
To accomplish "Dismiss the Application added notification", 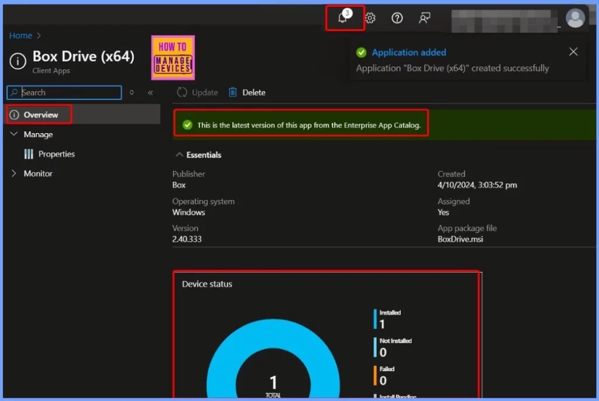I will [x=573, y=51].
